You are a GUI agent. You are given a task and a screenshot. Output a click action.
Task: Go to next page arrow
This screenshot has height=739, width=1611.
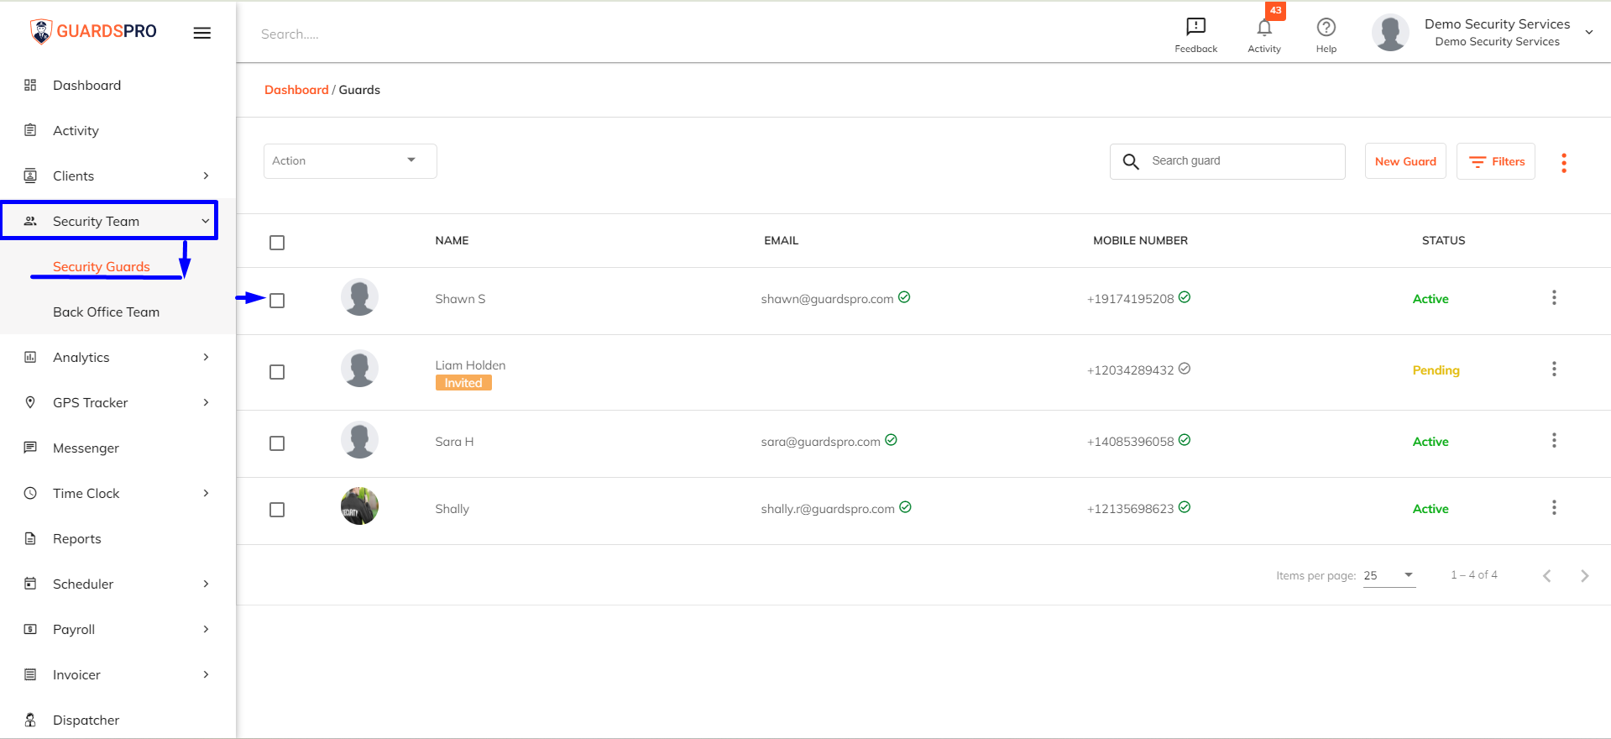(x=1584, y=575)
